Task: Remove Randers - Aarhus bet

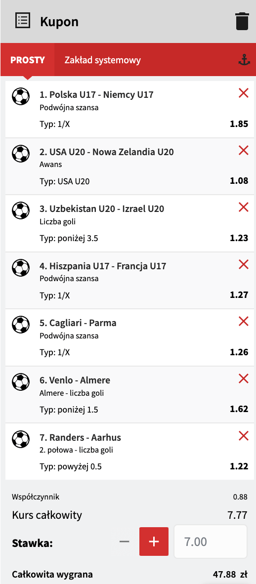Action: tap(243, 435)
